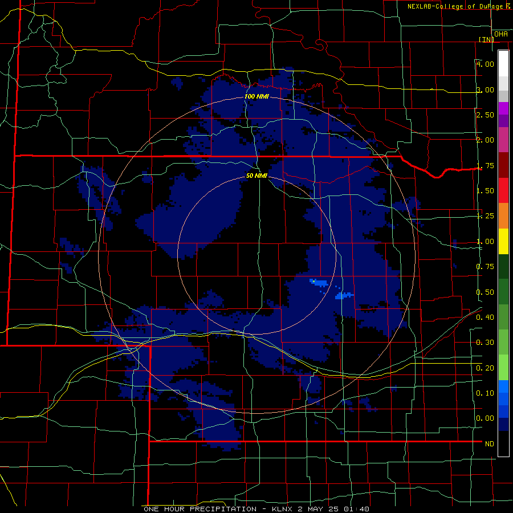Viewport: 513px width, 513px height.
Task: Click the 4.00 legend value
Action: [485, 64]
